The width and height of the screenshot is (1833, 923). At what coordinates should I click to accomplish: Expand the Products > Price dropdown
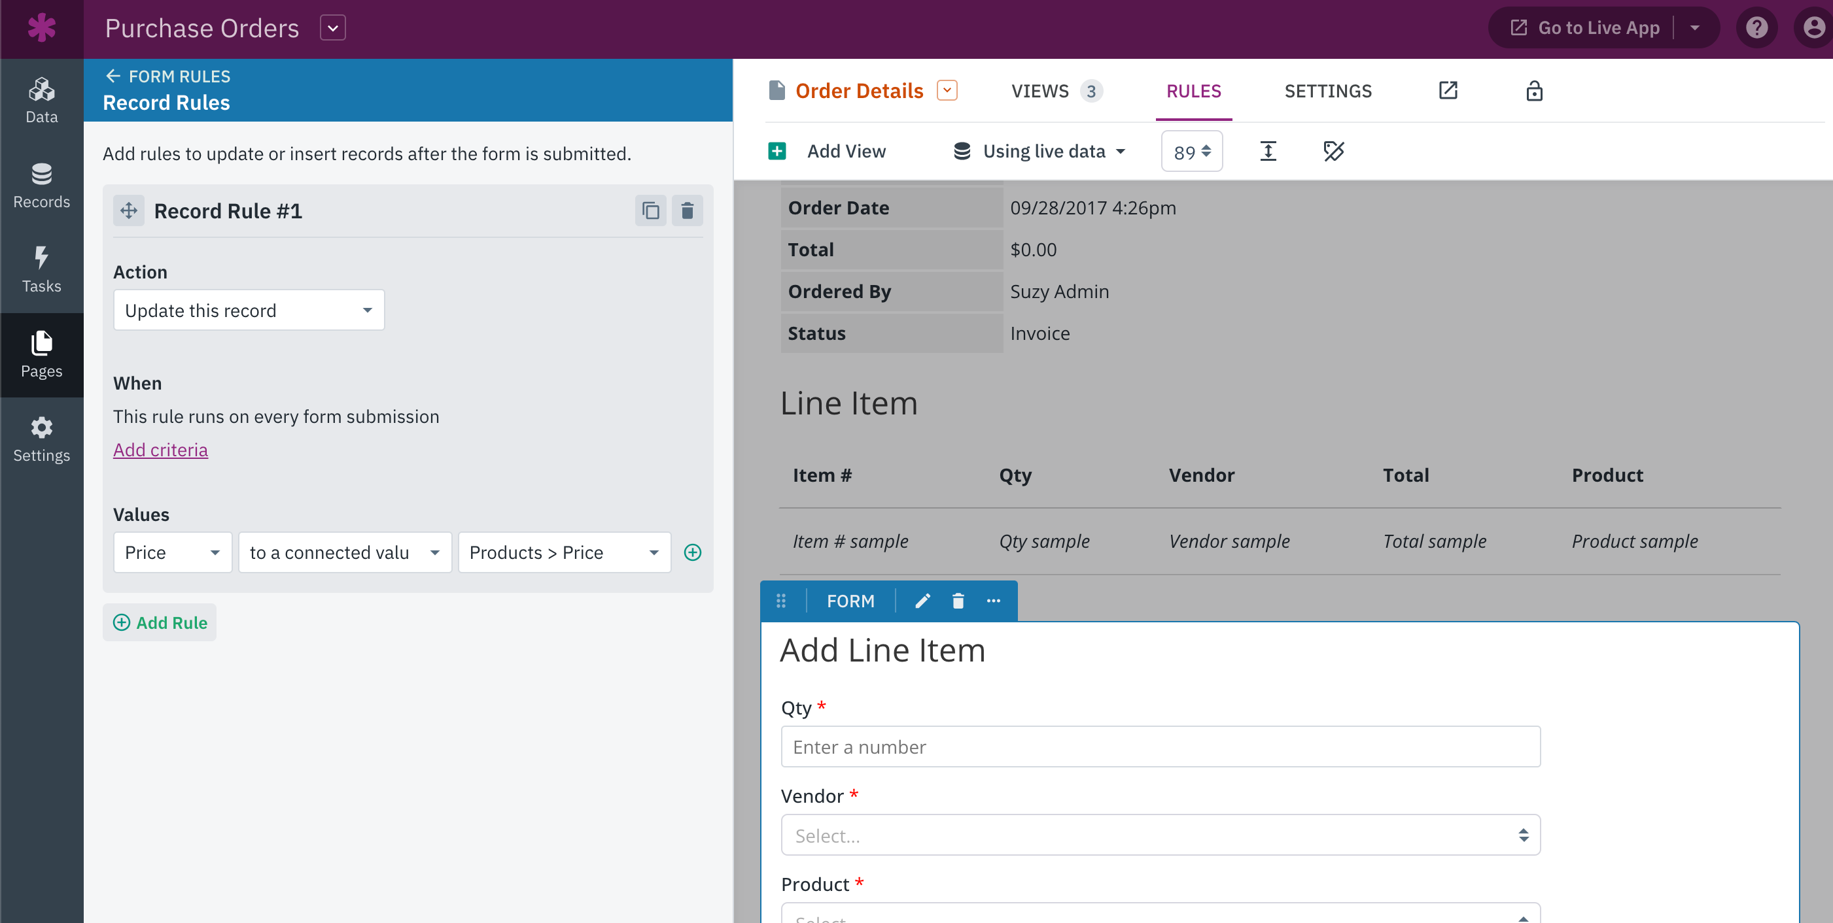point(565,552)
